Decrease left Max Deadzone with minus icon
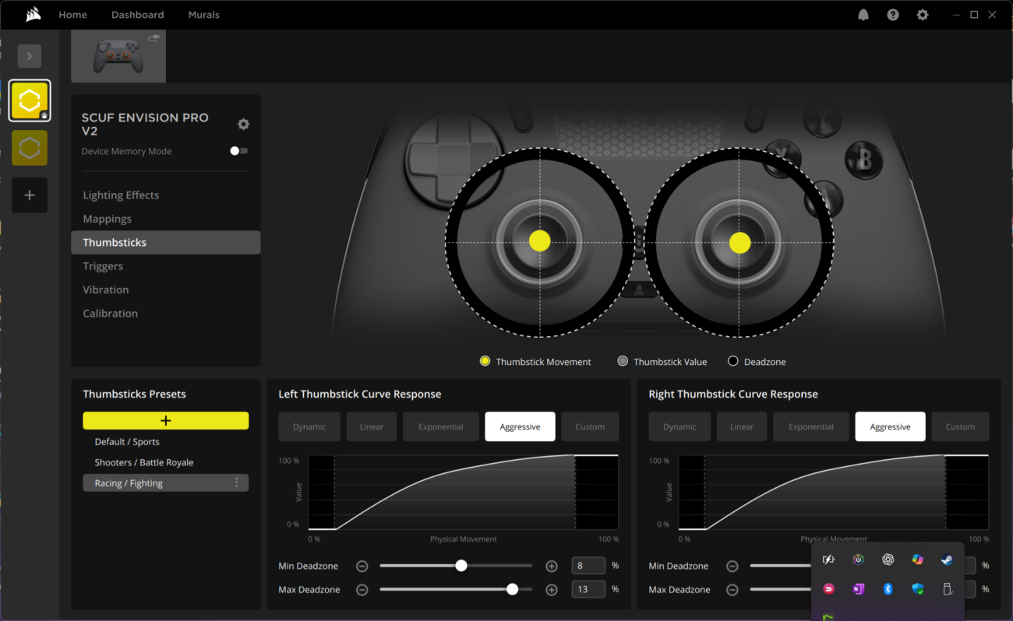Screen dimensions: 1013x621 tap(362, 590)
